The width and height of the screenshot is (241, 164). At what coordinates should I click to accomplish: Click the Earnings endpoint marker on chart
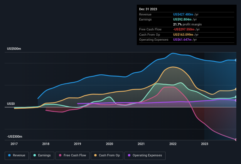click(x=236, y=97)
